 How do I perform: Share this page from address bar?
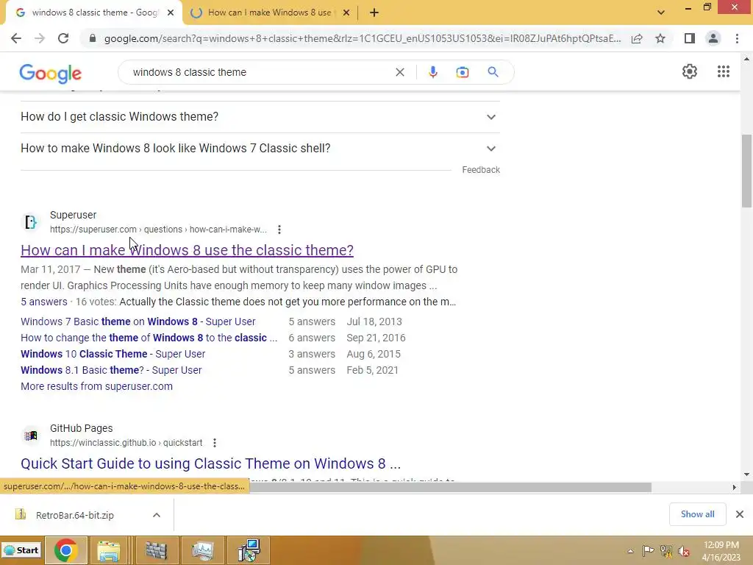tap(637, 38)
